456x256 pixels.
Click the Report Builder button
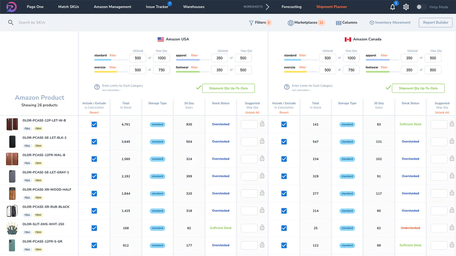[435, 22]
